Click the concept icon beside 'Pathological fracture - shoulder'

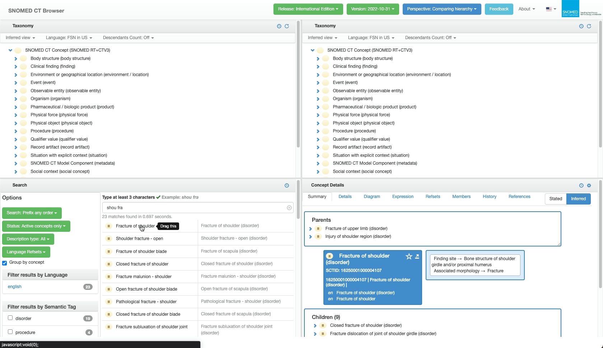click(109, 302)
